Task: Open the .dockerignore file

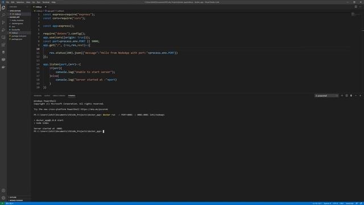Action: pyautogui.click(x=17, y=23)
